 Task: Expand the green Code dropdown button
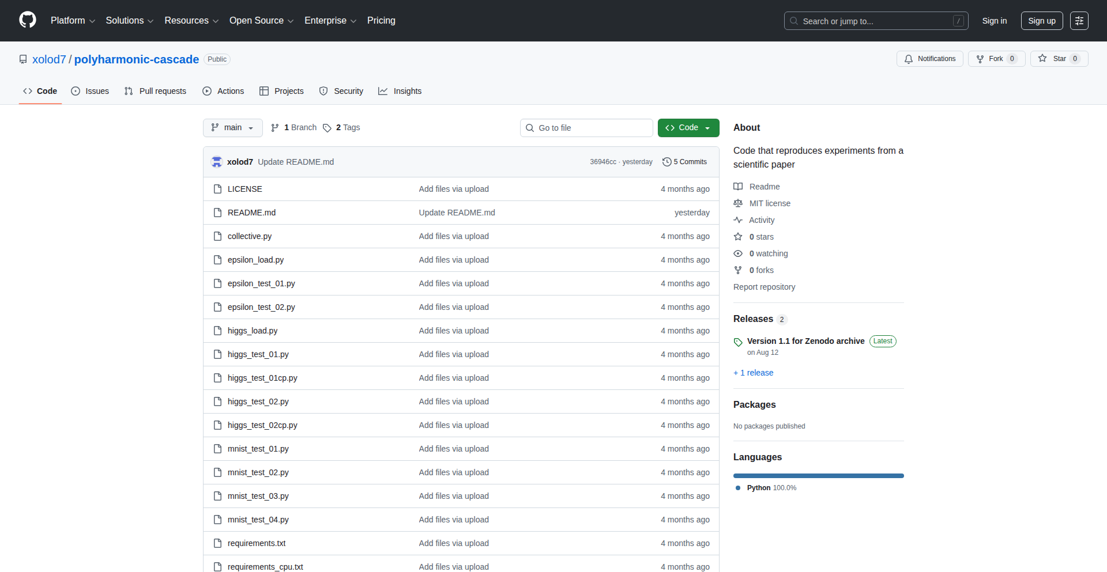(688, 128)
